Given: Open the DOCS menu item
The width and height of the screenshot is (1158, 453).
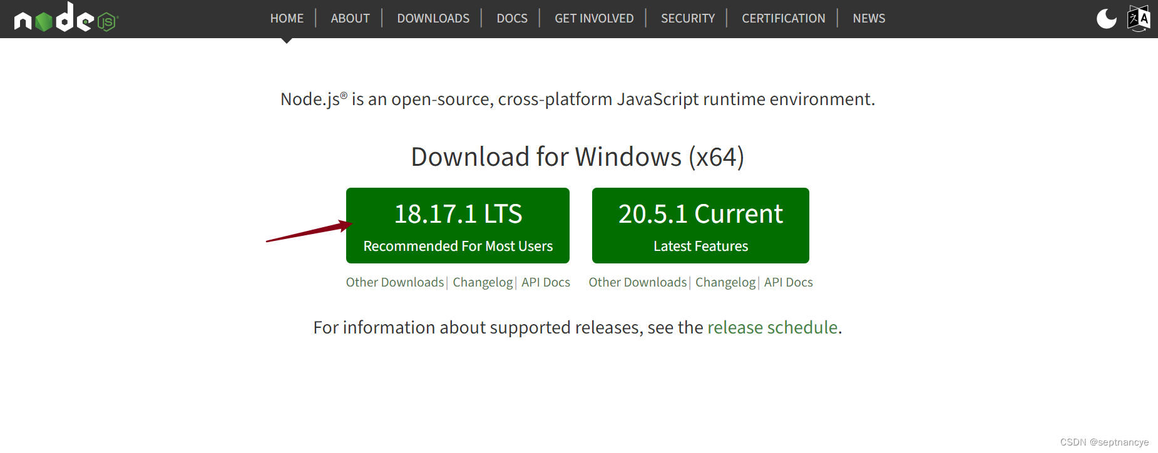Looking at the screenshot, I should click(512, 19).
